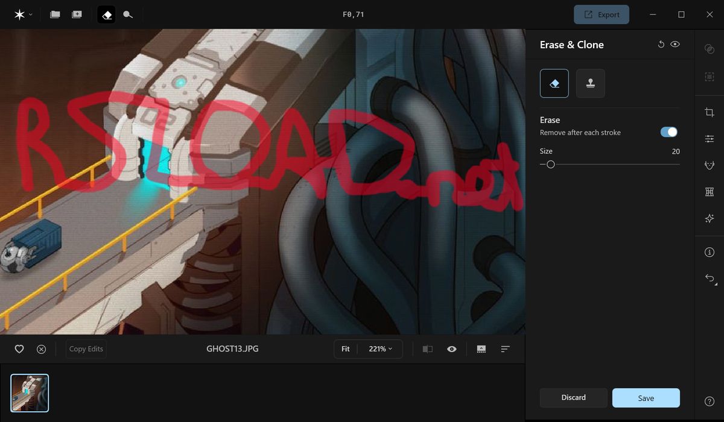Screen dimensions: 724x422
Task: Click the add photos icon in top bar
Action: pos(77,14)
